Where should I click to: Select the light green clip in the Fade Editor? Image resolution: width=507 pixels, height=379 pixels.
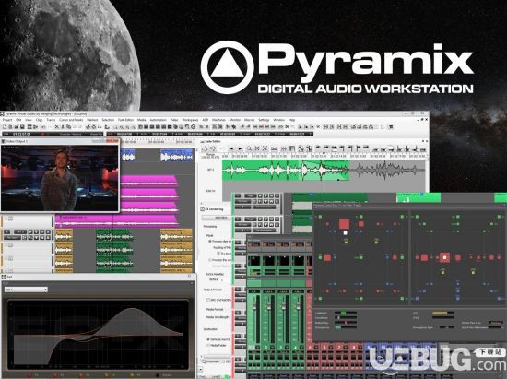(286, 170)
